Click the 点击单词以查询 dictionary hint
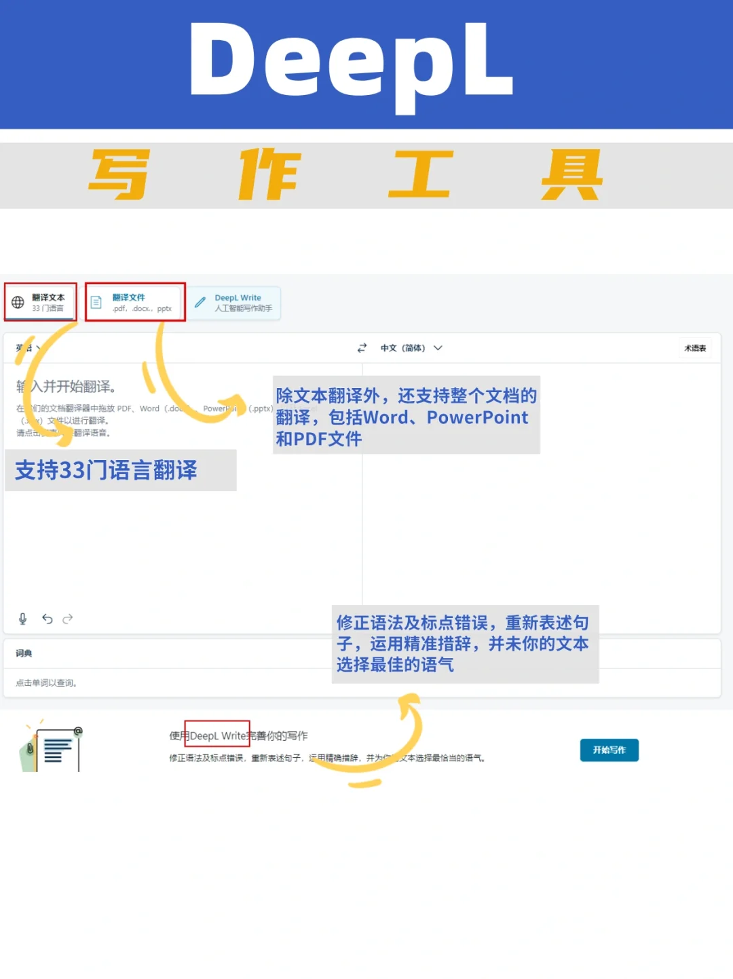This screenshot has height=979, width=733. (46, 683)
